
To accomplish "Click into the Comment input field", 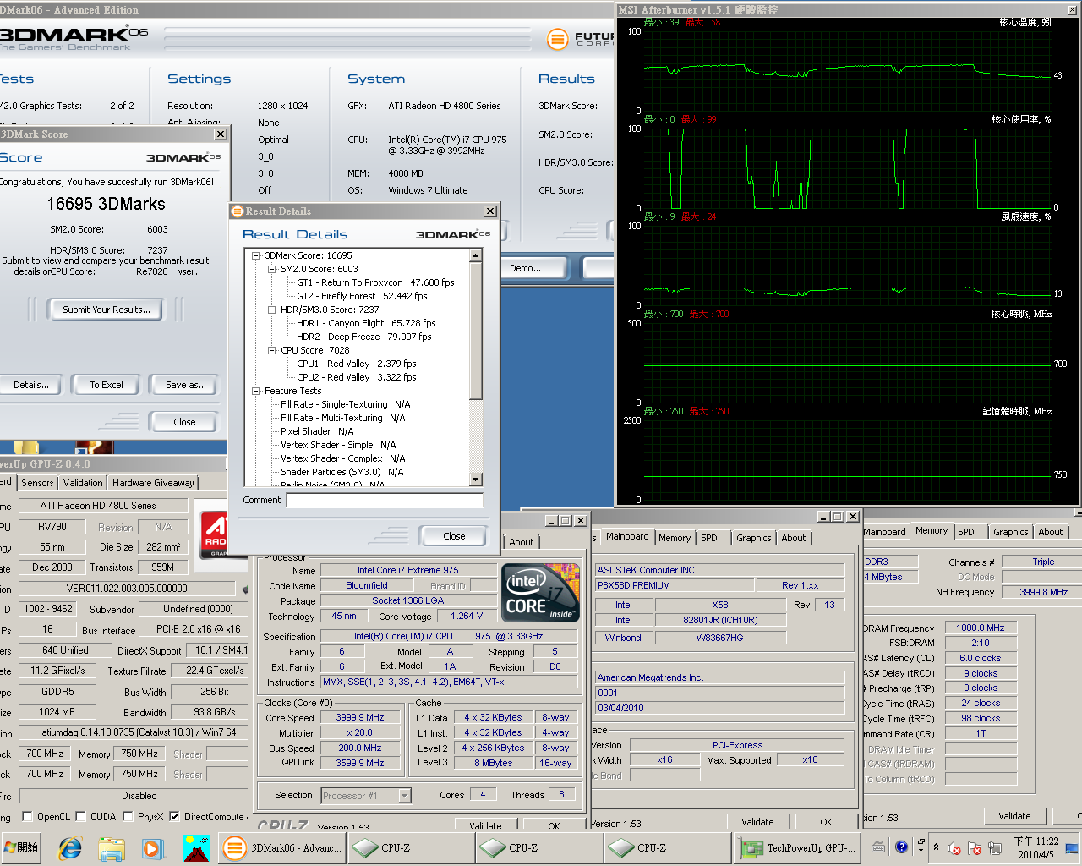I will click(385, 501).
